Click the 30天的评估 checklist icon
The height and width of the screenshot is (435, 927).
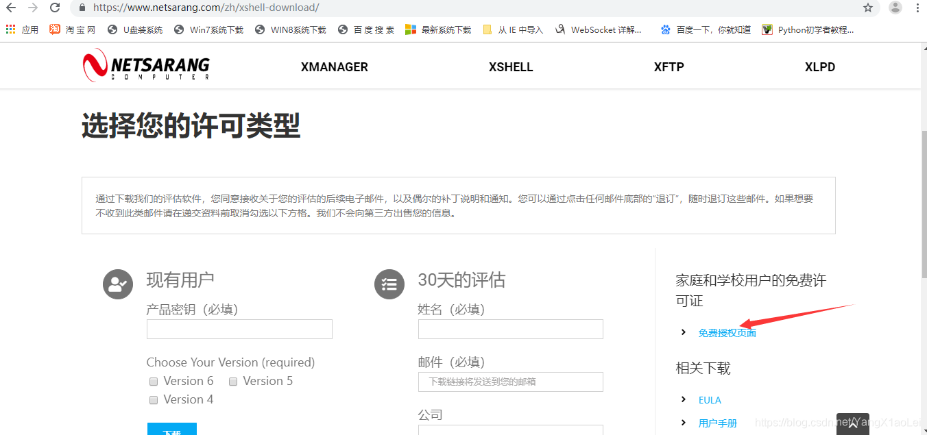tap(389, 284)
